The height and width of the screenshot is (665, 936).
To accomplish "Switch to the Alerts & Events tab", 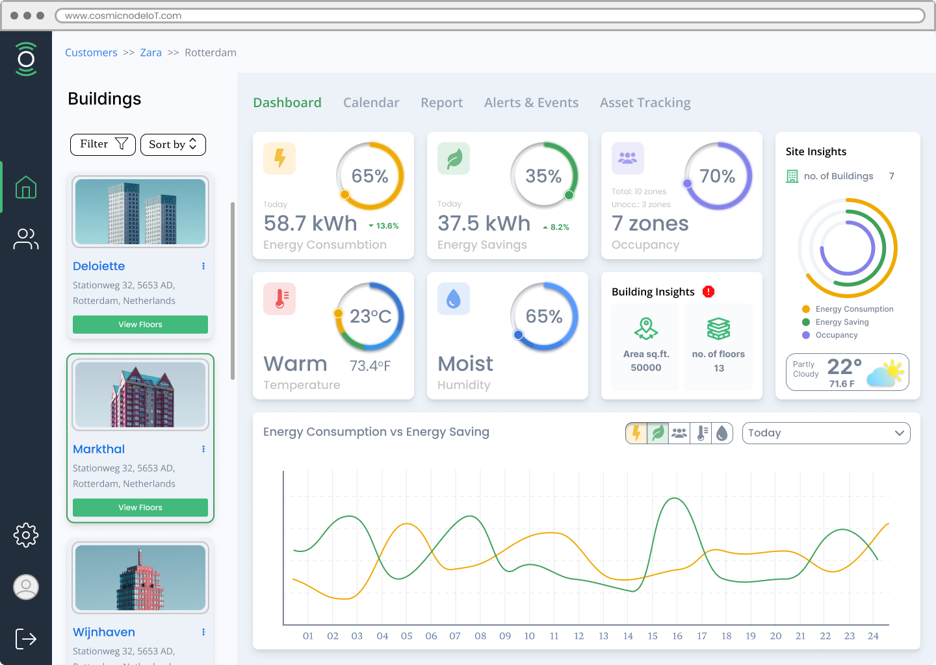I will [531, 103].
